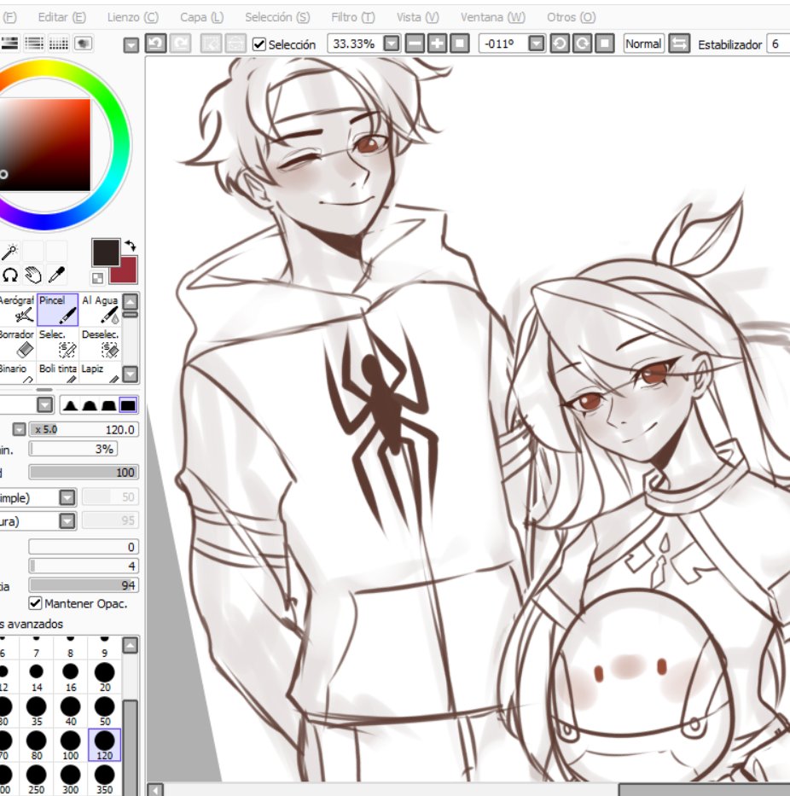This screenshot has width=790, height=796.
Task: Toggle the transparent color checker icon
Action: click(97, 277)
